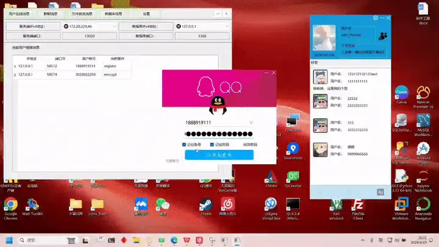Open the settings gear in the friend list window
Screen dimensions: 439x247
coord(376,18)
